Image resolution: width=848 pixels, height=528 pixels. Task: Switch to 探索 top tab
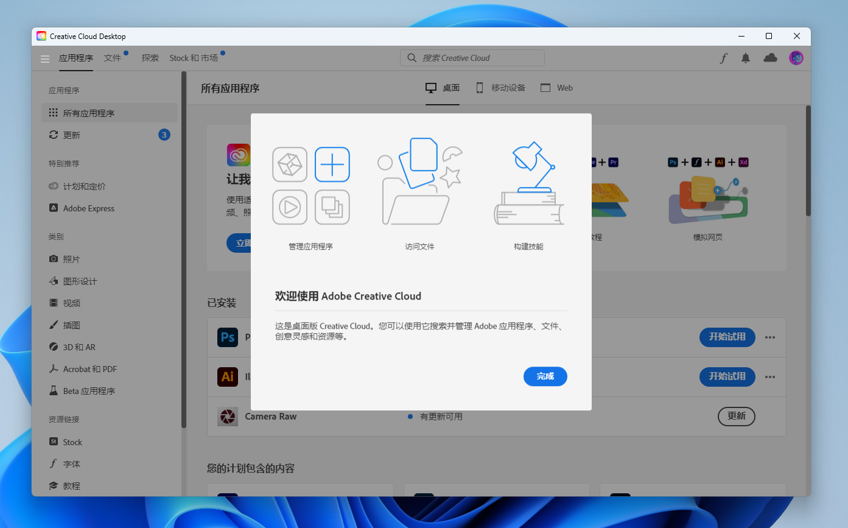pyautogui.click(x=150, y=58)
